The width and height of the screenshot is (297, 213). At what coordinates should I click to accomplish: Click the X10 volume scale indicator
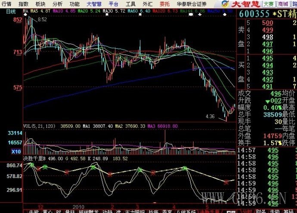[15, 151]
